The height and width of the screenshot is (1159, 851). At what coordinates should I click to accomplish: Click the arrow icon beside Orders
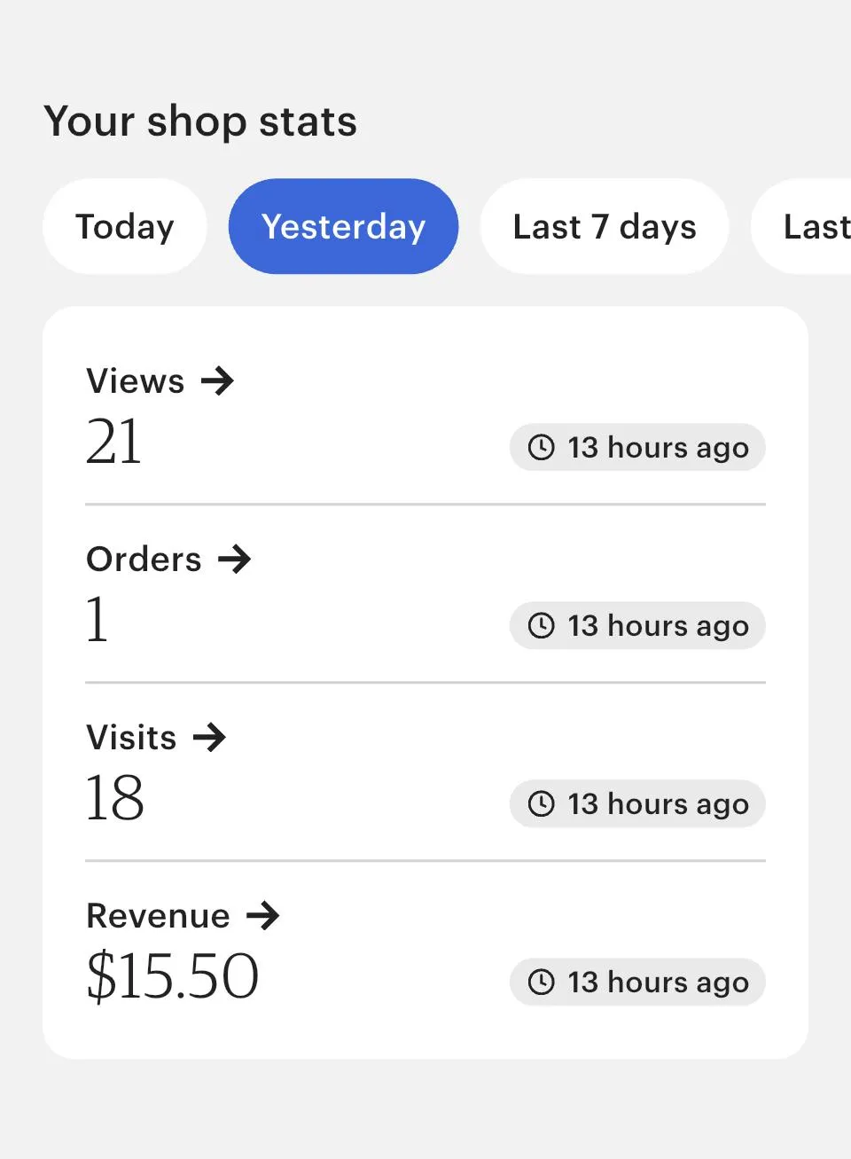[x=235, y=560]
